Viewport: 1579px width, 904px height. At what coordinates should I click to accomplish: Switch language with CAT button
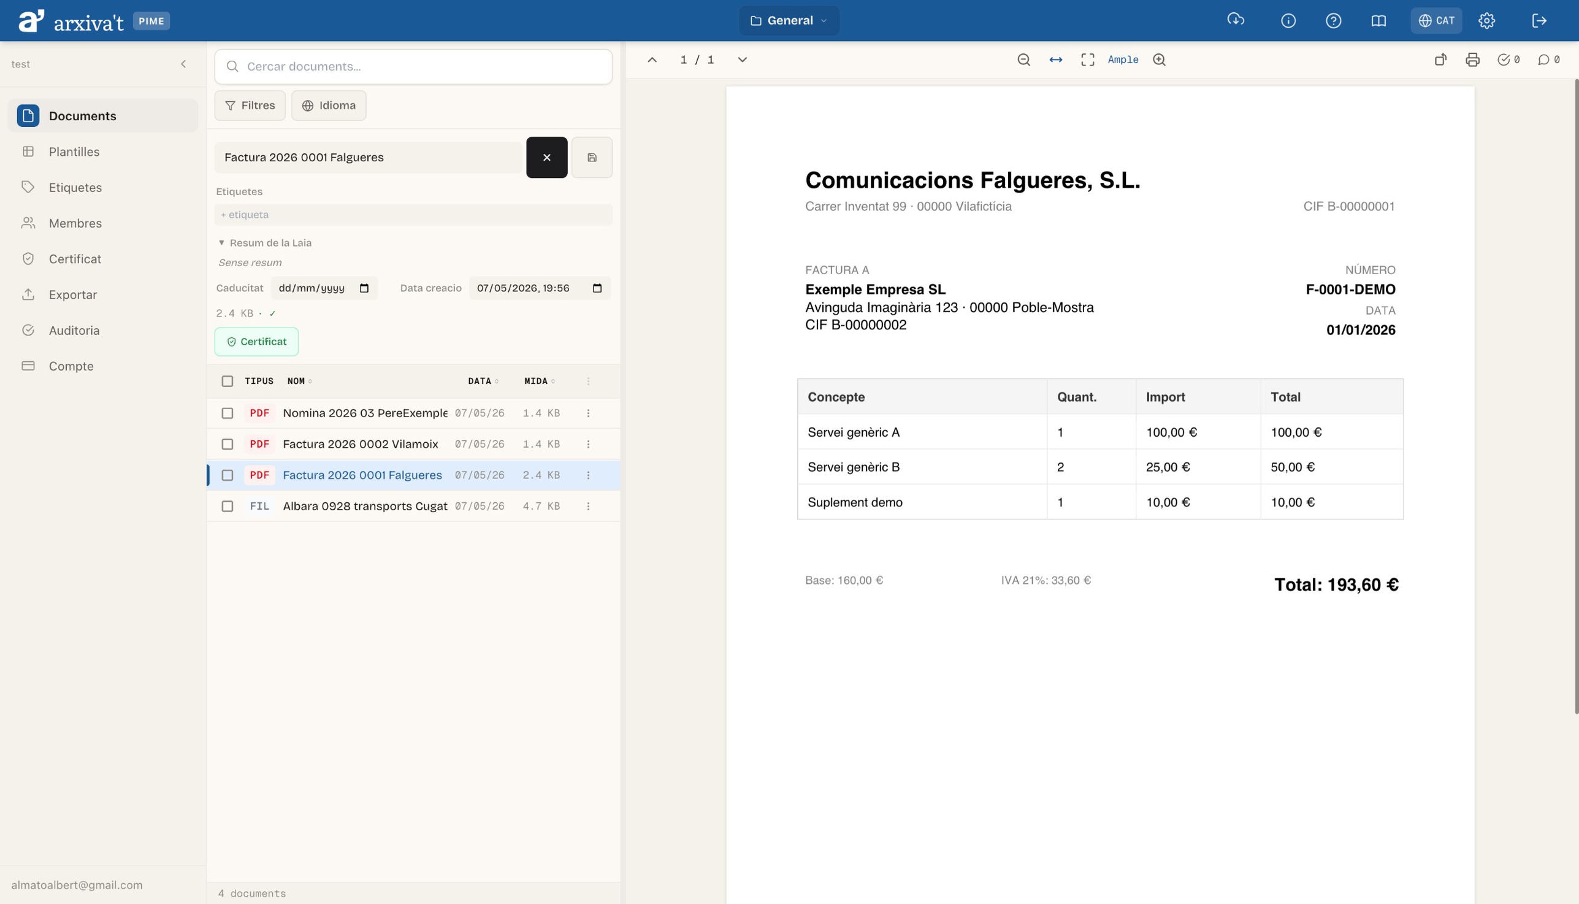coord(1436,20)
